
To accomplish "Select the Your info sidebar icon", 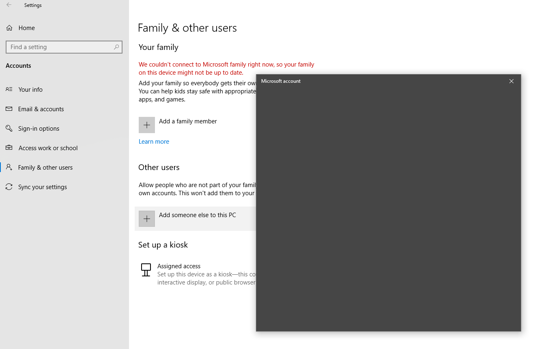I will coord(9,89).
